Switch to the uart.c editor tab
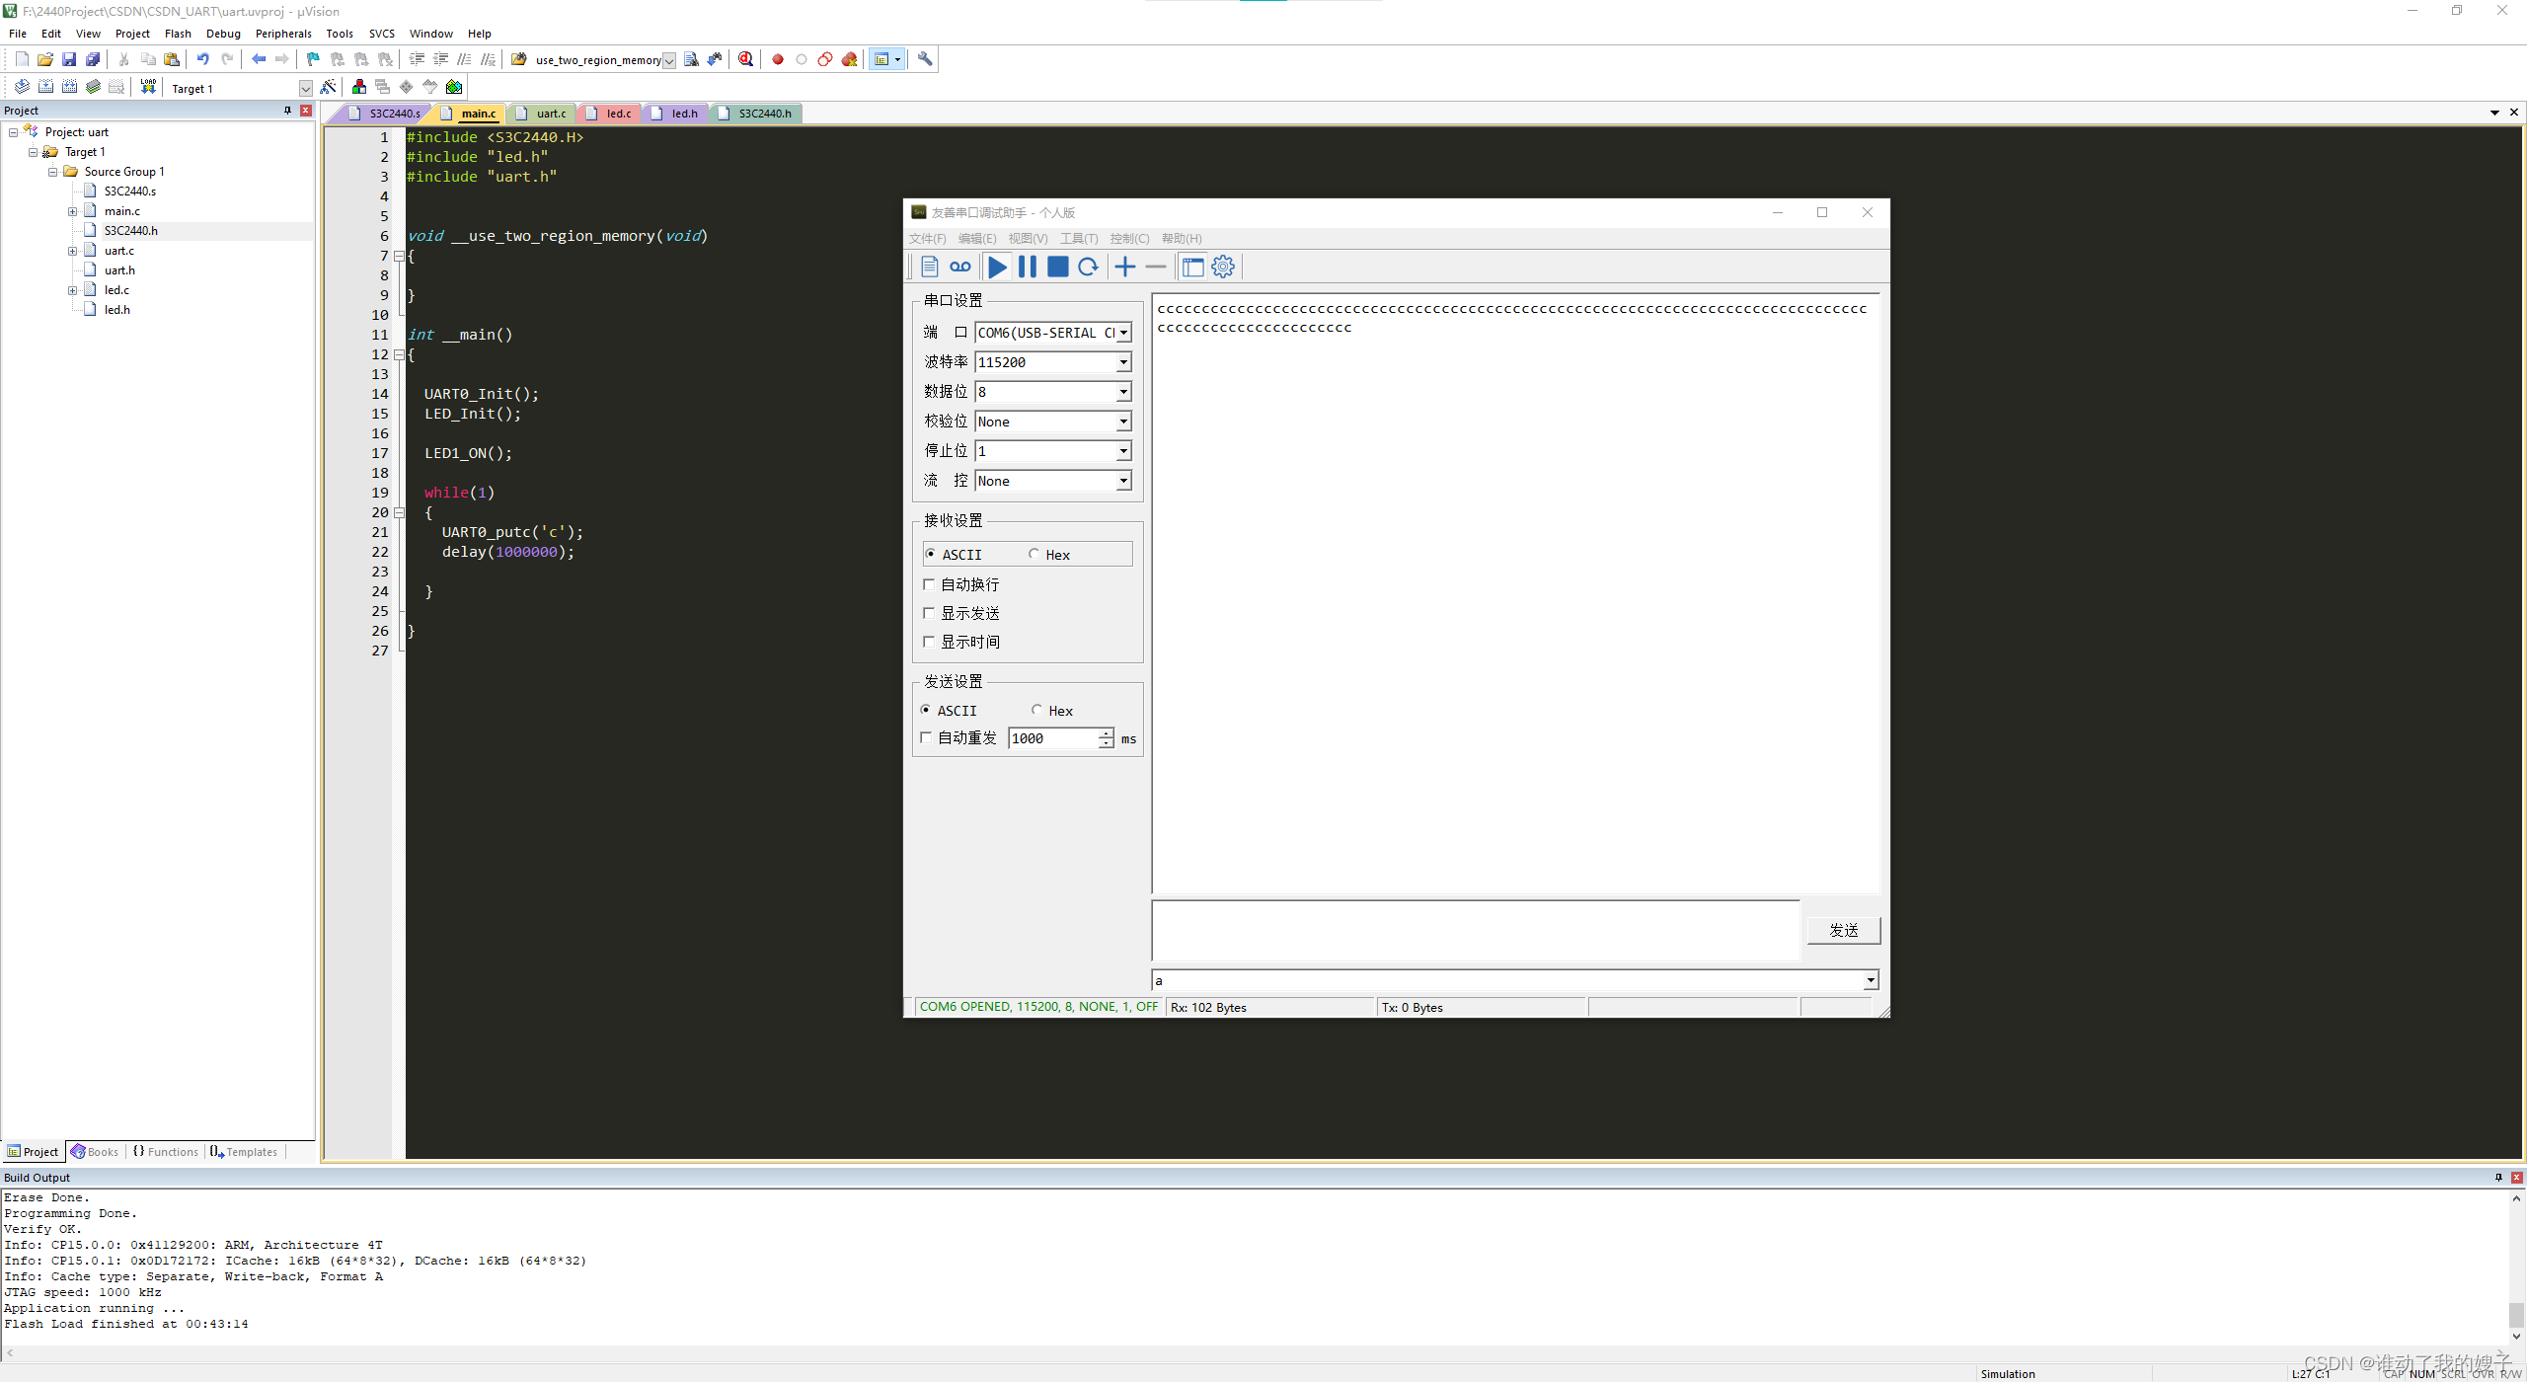Image resolution: width=2527 pixels, height=1382 pixels. coord(551,114)
